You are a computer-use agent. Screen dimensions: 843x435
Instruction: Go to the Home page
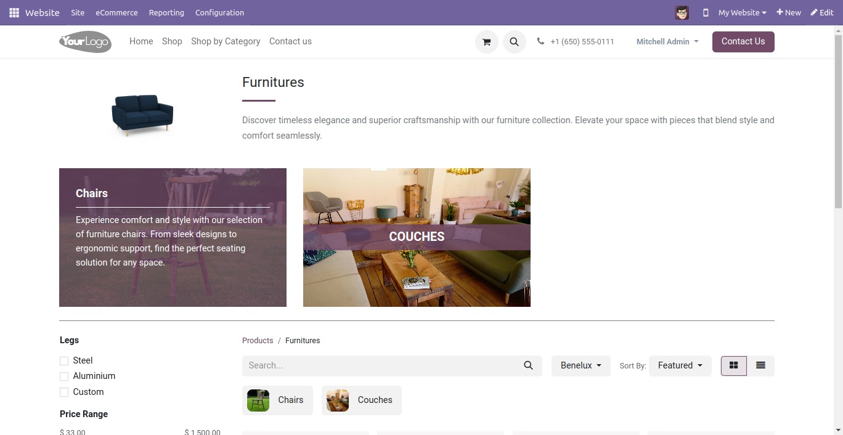click(x=141, y=41)
